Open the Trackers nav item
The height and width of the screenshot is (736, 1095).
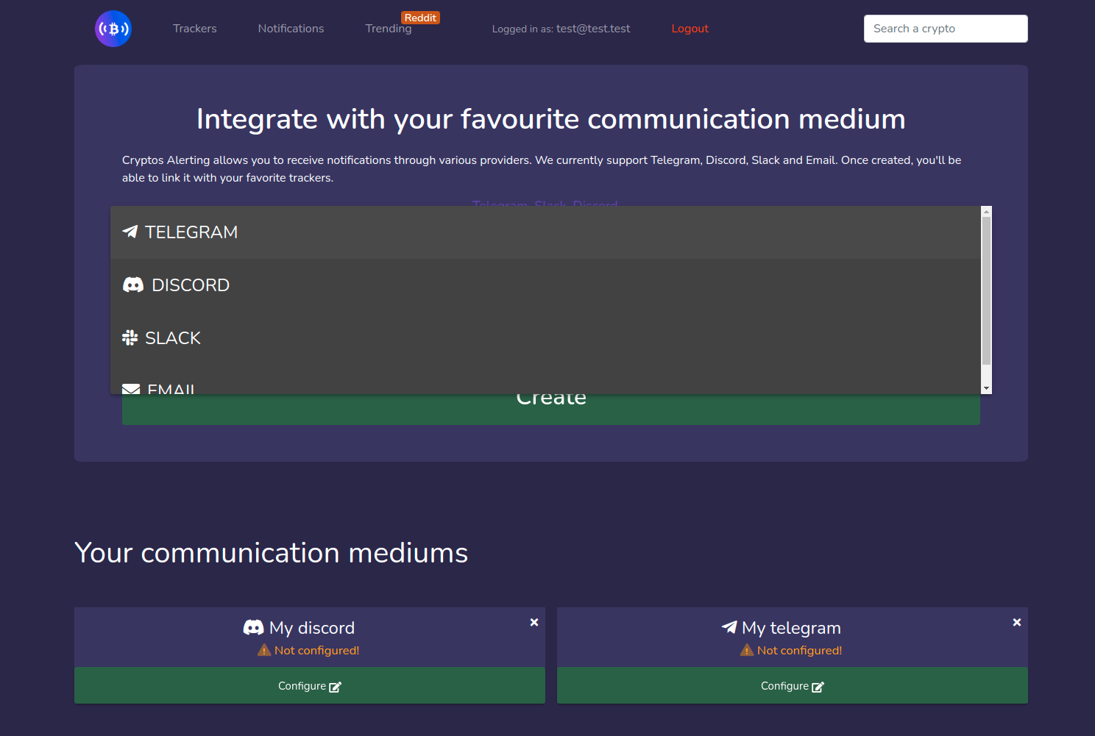(x=195, y=29)
